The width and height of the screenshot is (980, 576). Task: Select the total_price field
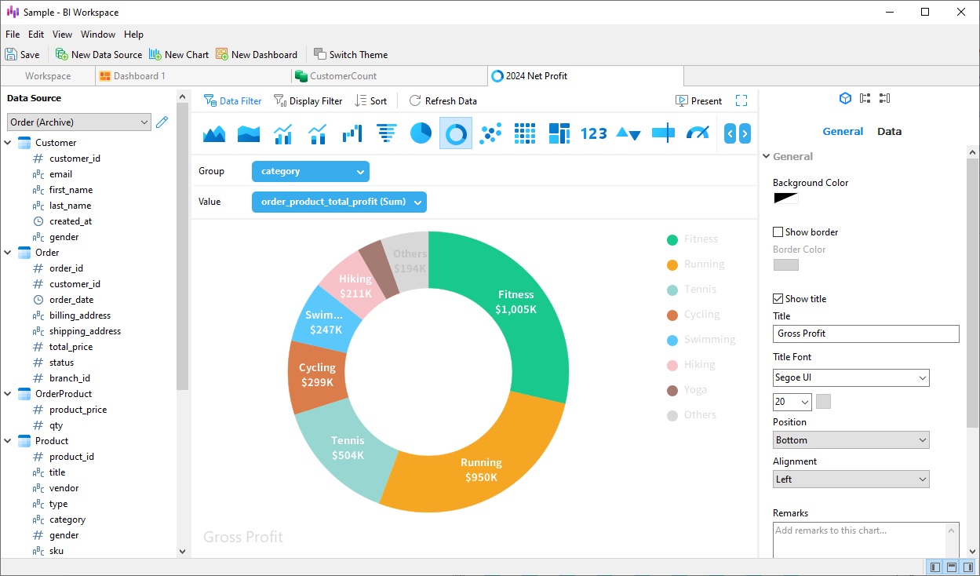71,347
